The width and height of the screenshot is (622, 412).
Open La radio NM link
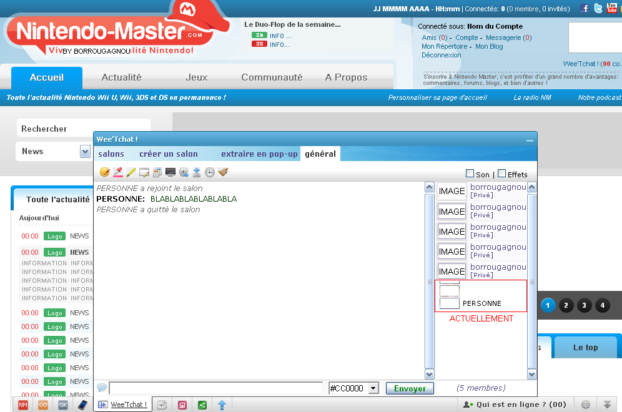pyautogui.click(x=532, y=97)
